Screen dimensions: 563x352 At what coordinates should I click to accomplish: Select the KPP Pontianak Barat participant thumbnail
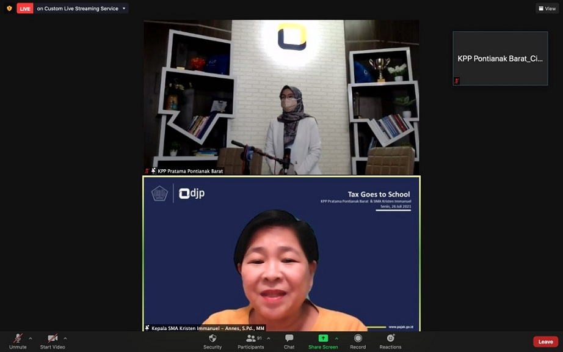(x=500, y=59)
